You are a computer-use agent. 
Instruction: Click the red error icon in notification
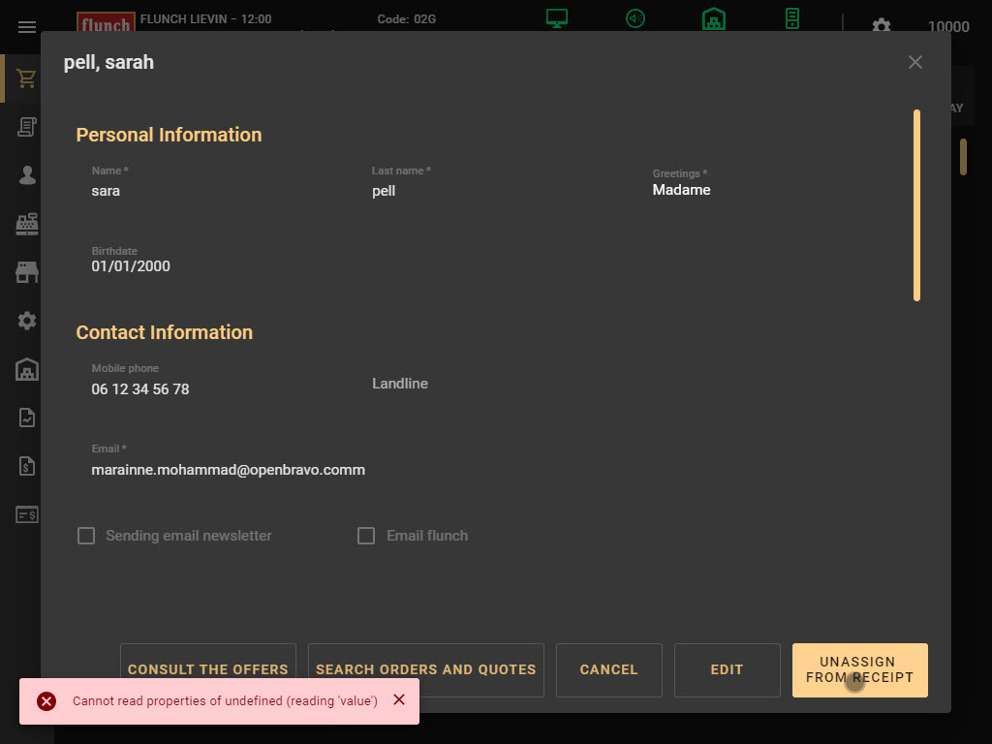pyautogui.click(x=46, y=701)
